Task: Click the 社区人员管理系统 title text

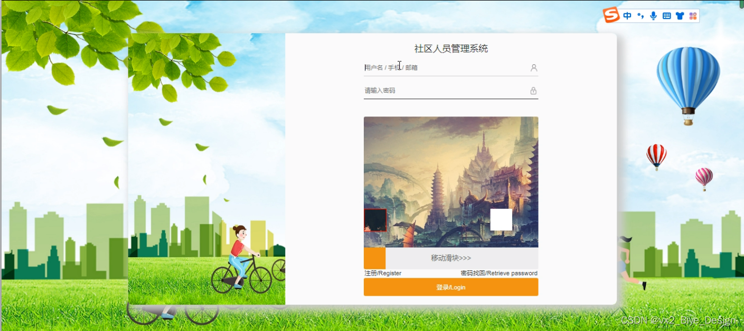Action: tap(451, 49)
